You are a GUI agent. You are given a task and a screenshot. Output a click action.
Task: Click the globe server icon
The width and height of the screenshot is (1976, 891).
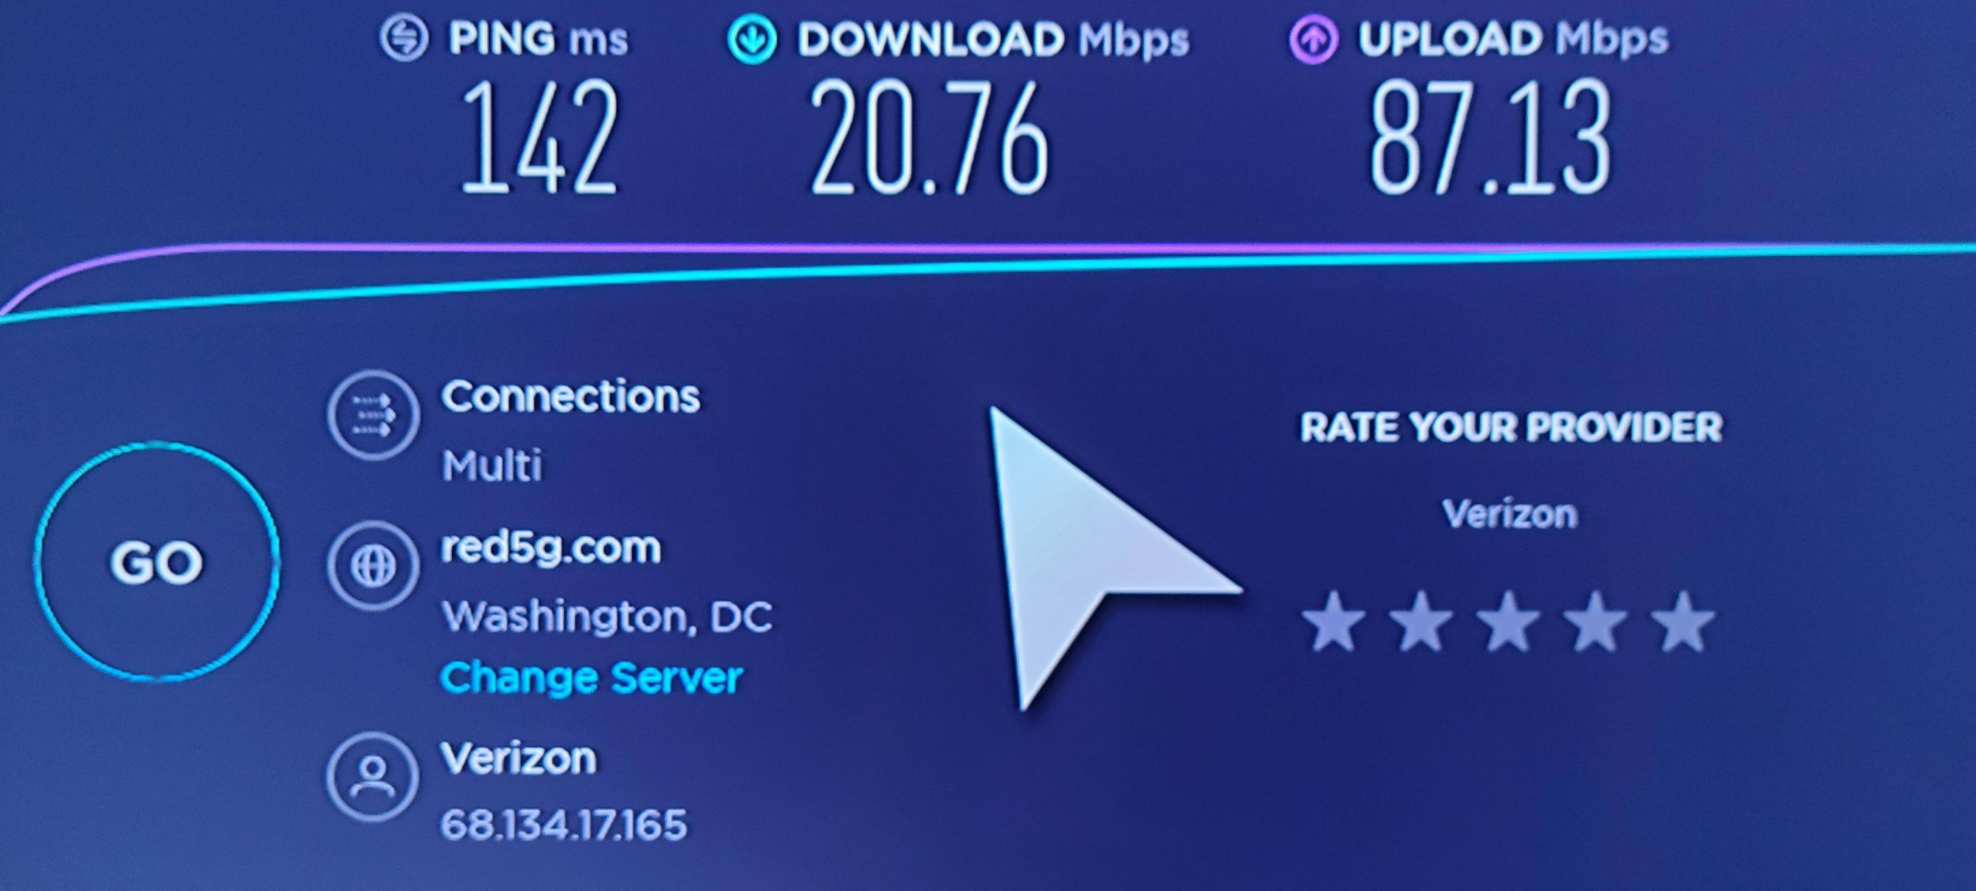[x=374, y=566]
